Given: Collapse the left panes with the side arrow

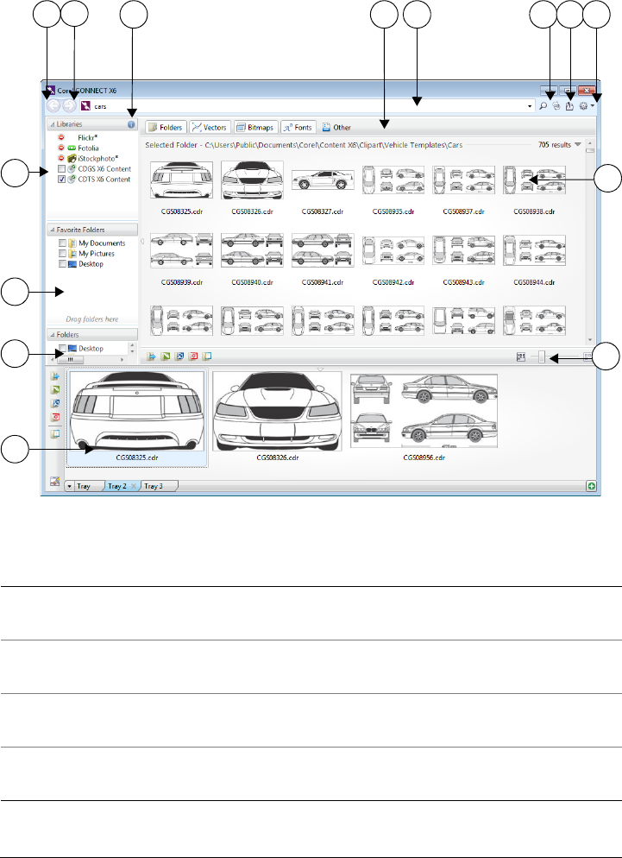Looking at the screenshot, I should 142,241.
